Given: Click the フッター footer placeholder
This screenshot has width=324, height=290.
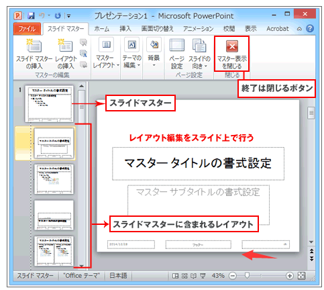Looking at the screenshot, I should [x=198, y=244].
